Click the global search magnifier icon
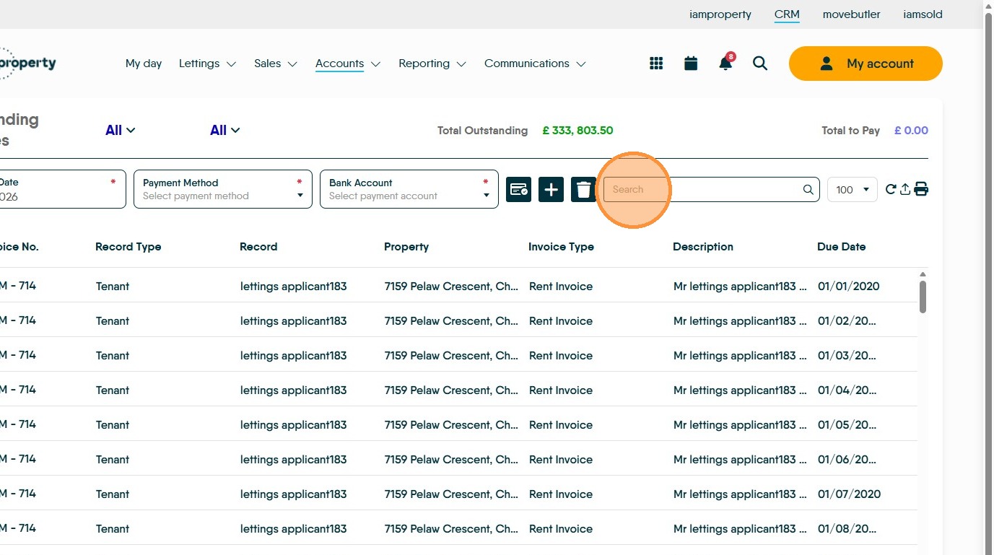The image size is (994, 555). (759, 64)
